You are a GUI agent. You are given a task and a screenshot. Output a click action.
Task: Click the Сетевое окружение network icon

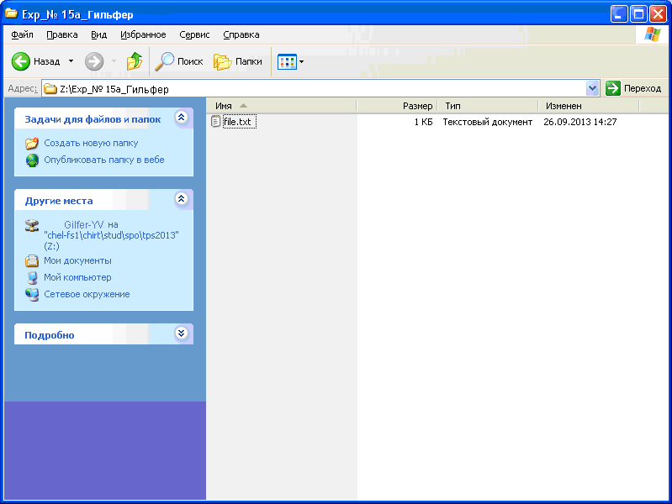click(32, 295)
